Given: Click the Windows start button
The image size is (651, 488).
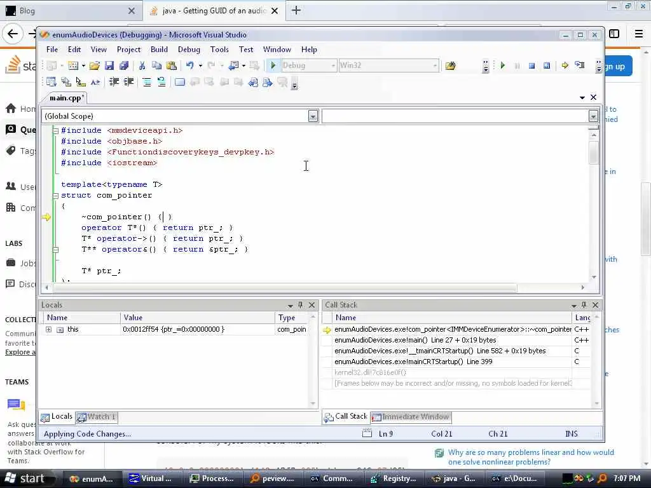Looking at the screenshot, I should point(25,478).
